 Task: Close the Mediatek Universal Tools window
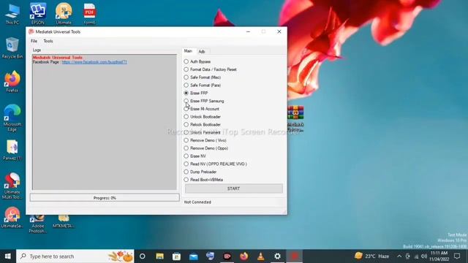(x=279, y=31)
